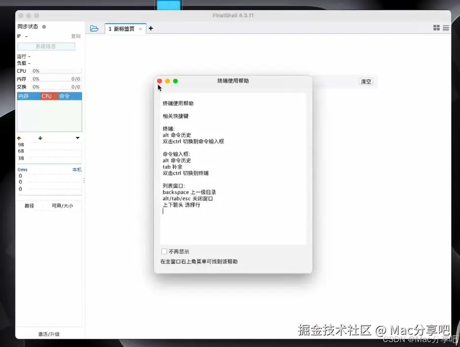Open the grid layout view icon
Image resolution: width=460 pixels, height=347 pixels.
[x=436, y=28]
